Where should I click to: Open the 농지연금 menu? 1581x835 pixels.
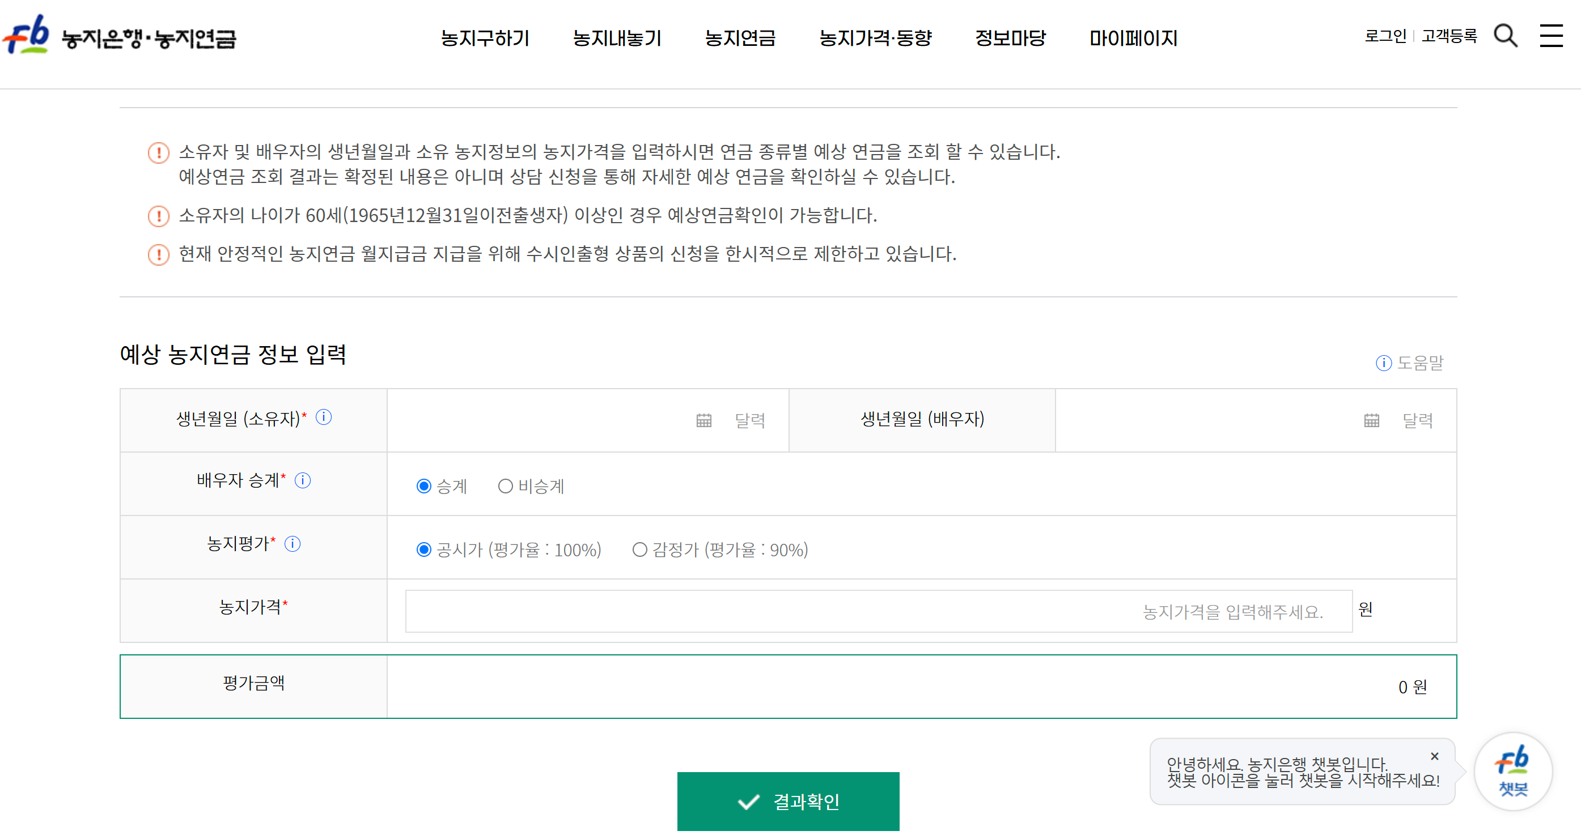740,38
